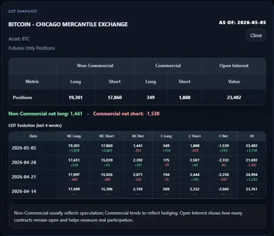Click the Open Interest column group header
The image size is (274, 236).
[234, 65]
